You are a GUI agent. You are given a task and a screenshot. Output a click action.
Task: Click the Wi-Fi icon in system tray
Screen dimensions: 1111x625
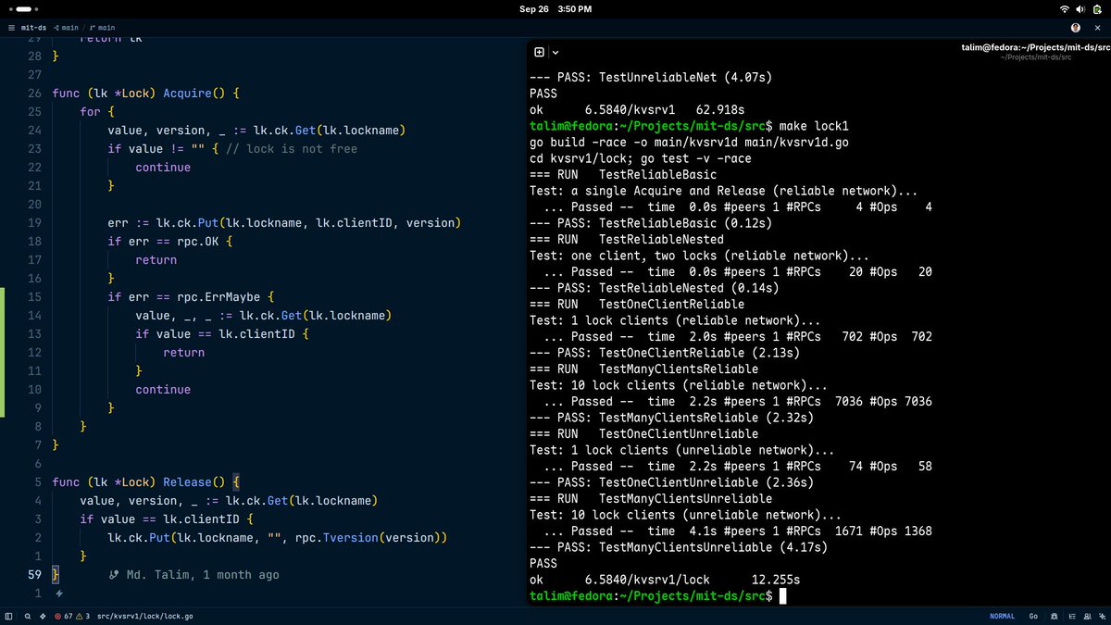1065,8
